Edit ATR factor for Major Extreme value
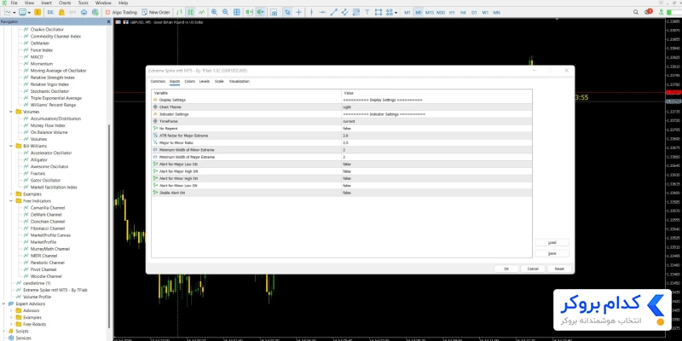The width and height of the screenshot is (682, 341). coord(436,136)
